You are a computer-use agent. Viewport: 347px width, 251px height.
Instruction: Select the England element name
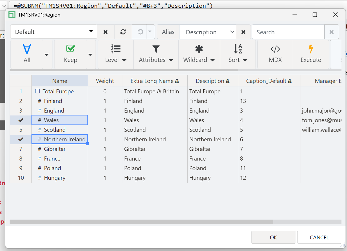(54, 111)
